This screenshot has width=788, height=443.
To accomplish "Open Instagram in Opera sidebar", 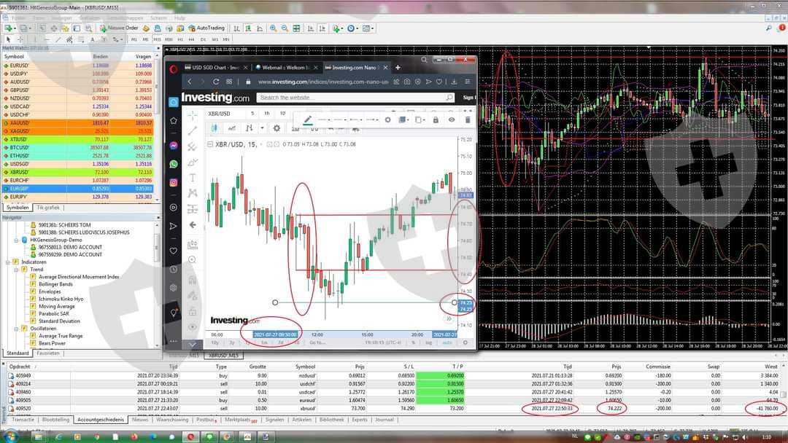I will coord(174,182).
